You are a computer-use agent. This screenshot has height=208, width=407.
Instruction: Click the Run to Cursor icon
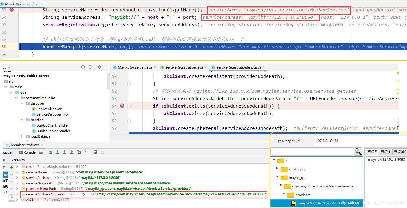click(86, 152)
